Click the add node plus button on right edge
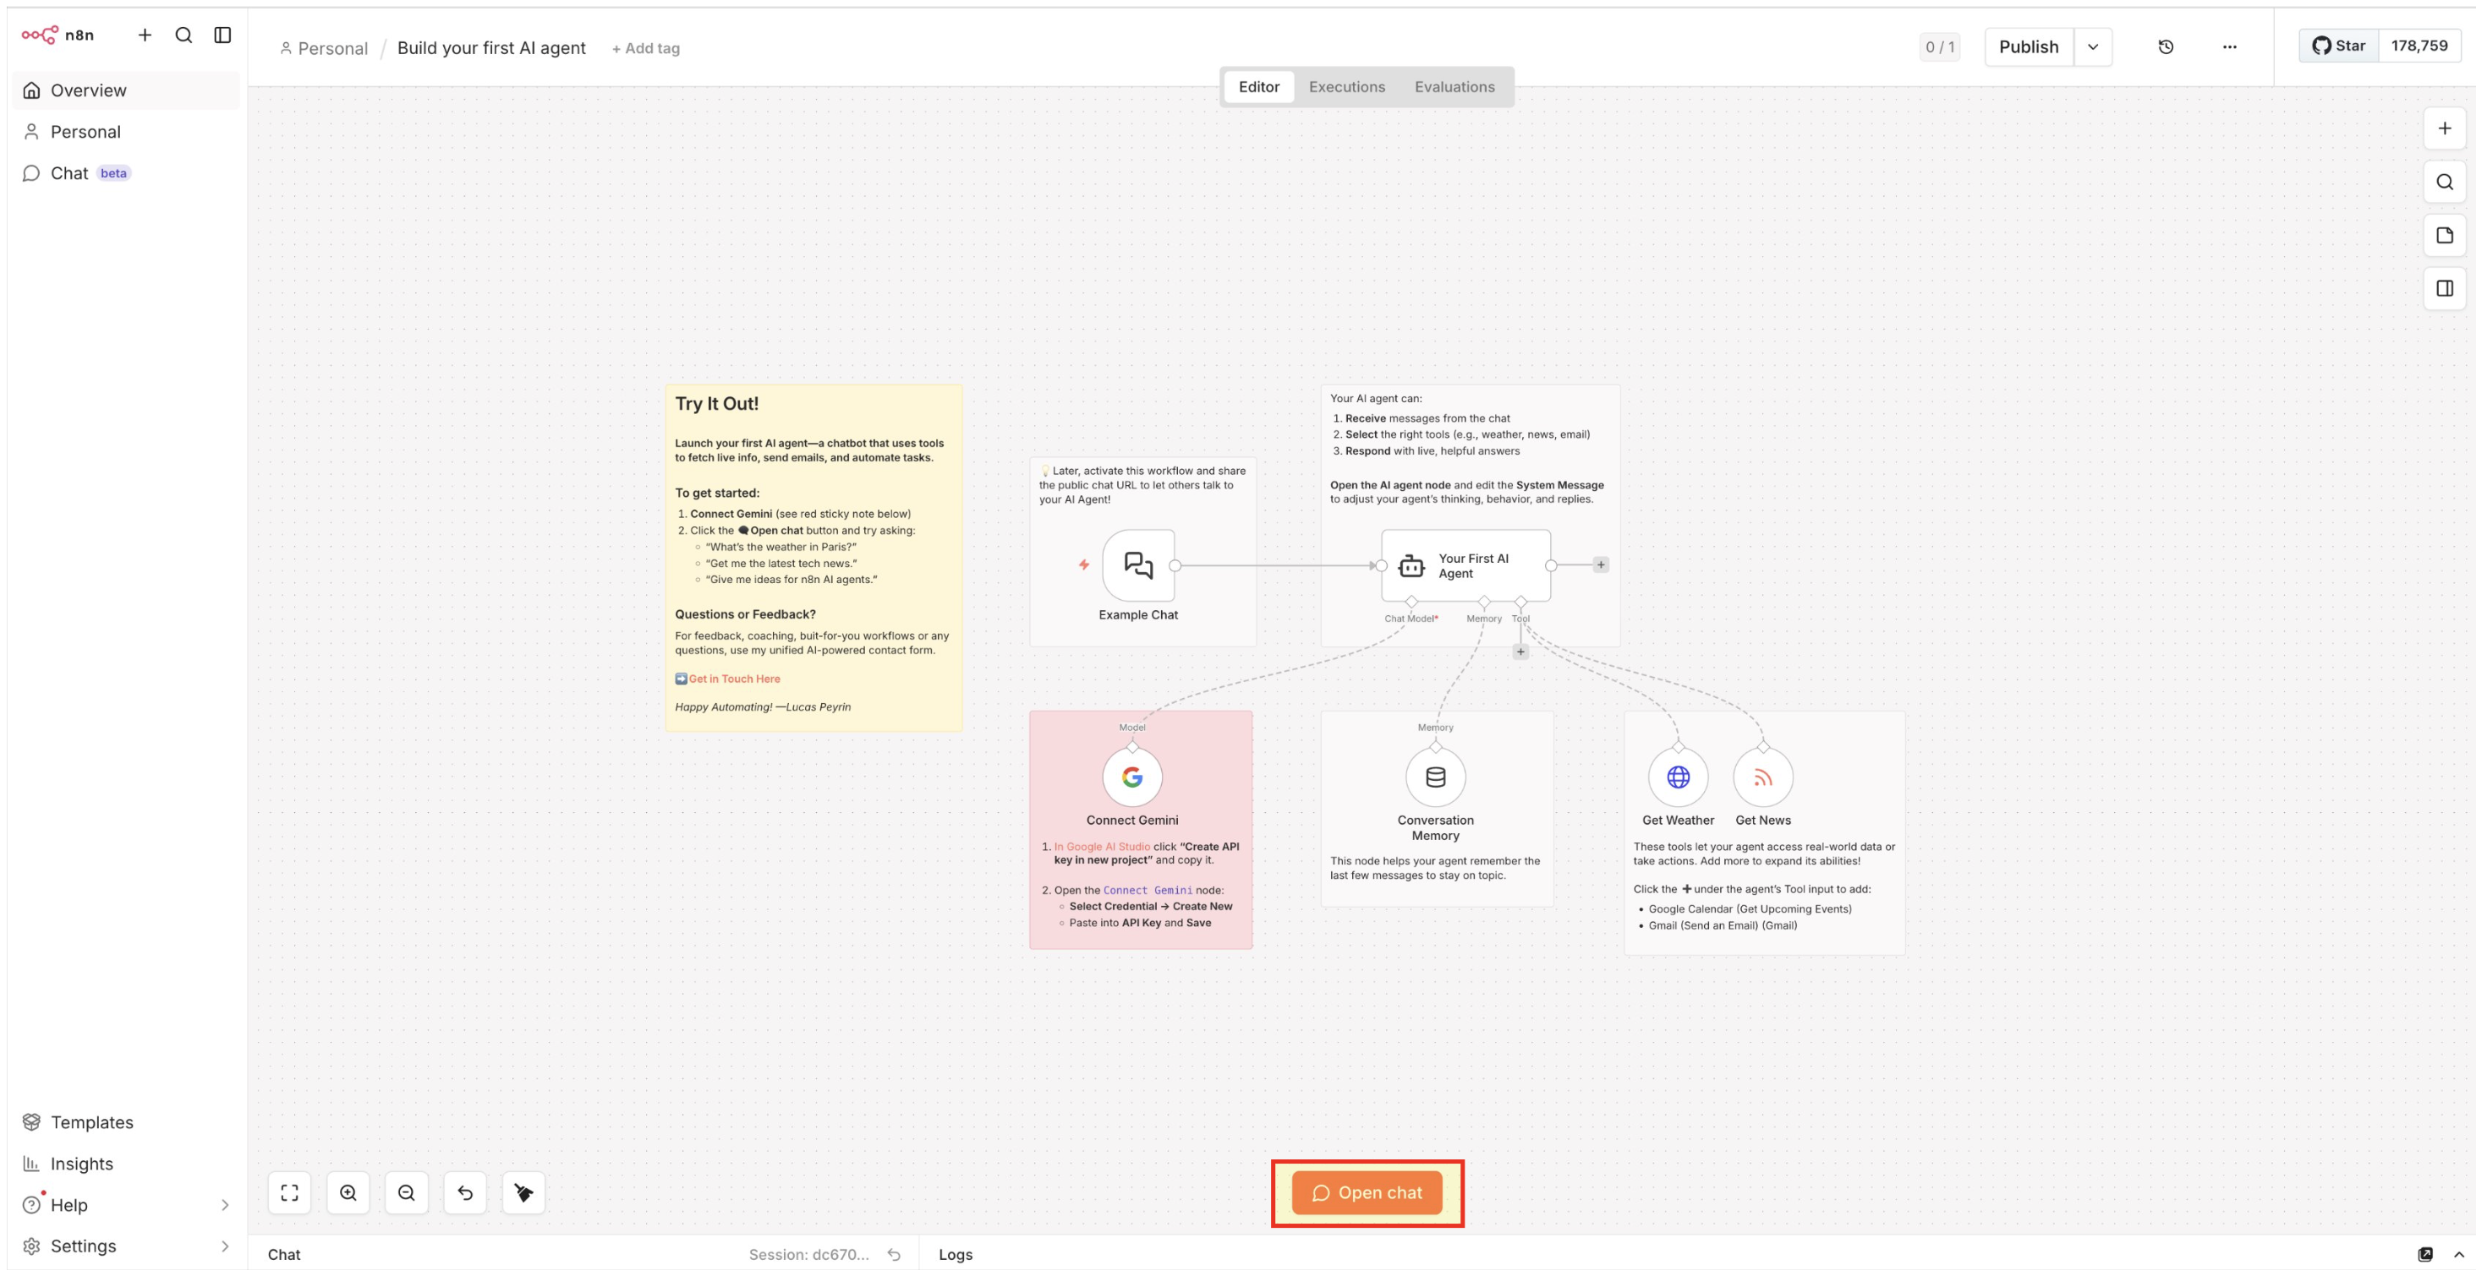2476x1276 pixels. pos(2446,128)
